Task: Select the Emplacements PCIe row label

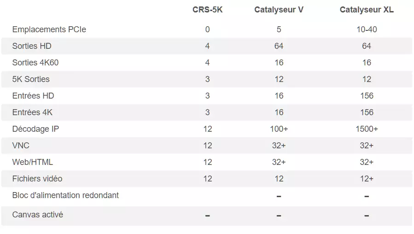Action: (49, 29)
